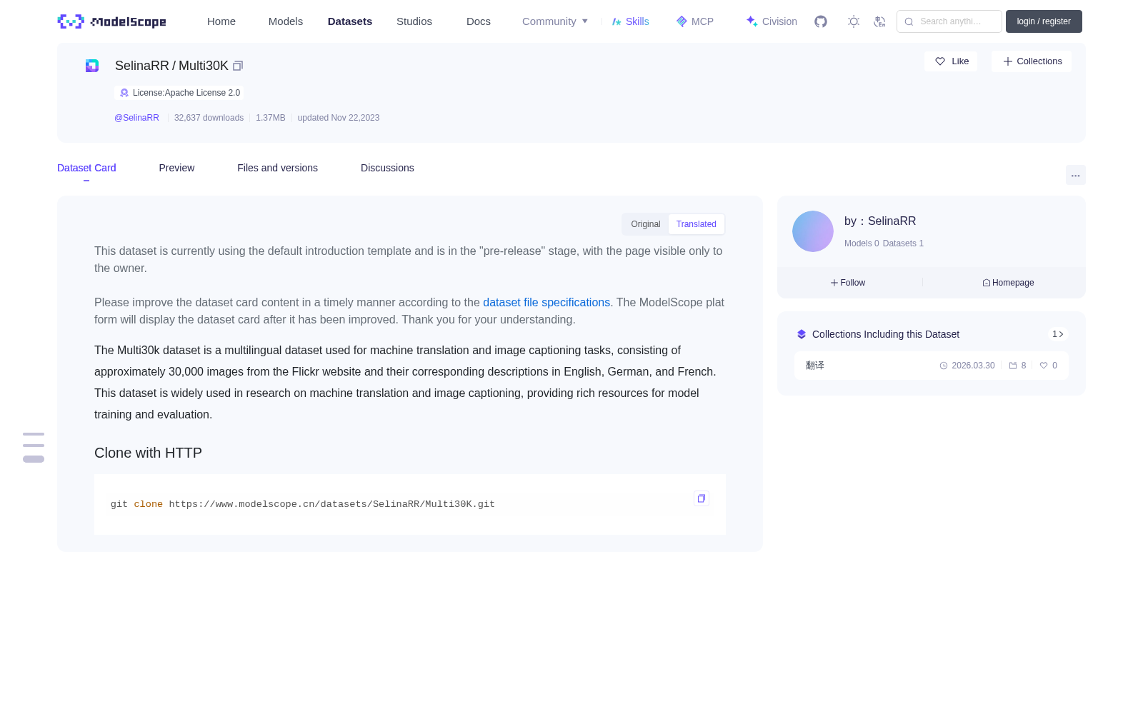The height and width of the screenshot is (714, 1143).
Task: Visit the author's Homepage
Action: point(1008,283)
